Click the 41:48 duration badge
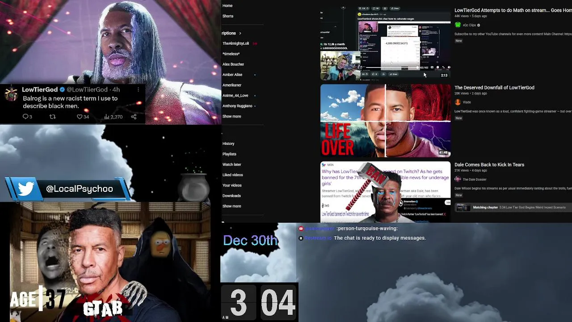 (x=443, y=153)
